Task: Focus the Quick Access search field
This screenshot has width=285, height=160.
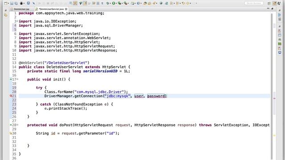Action: pos(254,3)
